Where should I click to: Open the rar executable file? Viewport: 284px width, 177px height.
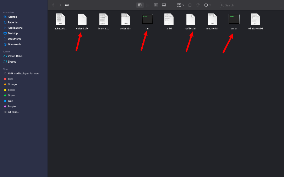click(x=147, y=19)
